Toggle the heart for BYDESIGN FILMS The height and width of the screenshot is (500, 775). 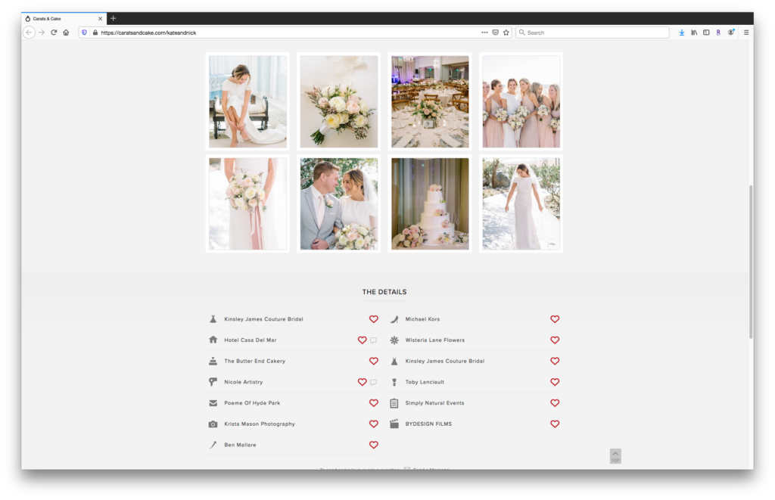[555, 424]
